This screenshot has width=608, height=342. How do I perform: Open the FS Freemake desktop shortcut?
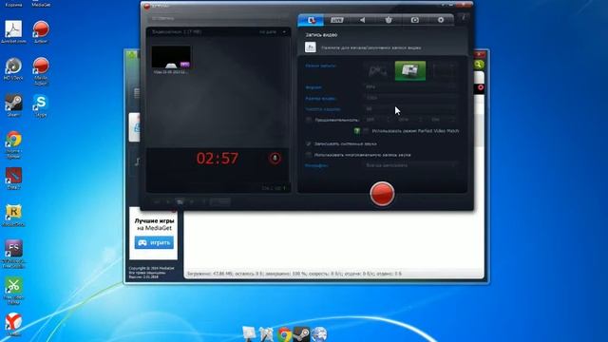[x=13, y=254]
